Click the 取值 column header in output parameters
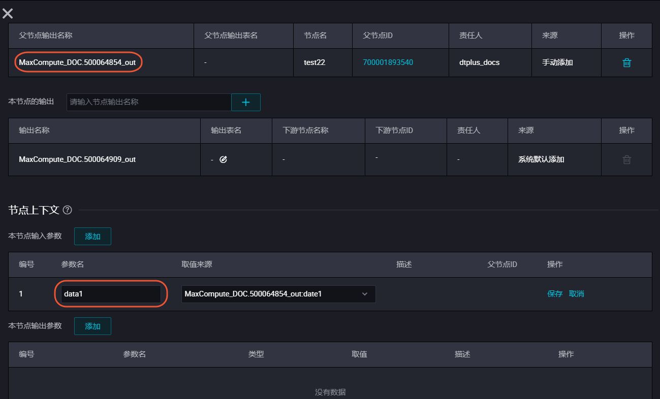Image resolution: width=660 pixels, height=399 pixels. point(359,354)
